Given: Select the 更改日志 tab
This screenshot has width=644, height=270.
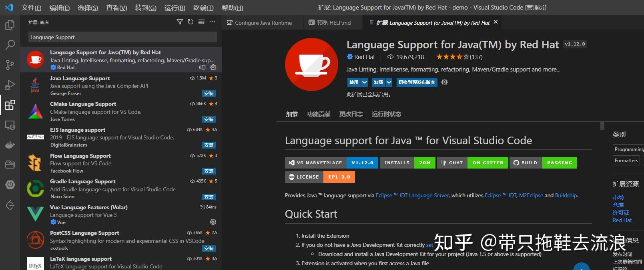Looking at the screenshot, I should [x=351, y=114].
